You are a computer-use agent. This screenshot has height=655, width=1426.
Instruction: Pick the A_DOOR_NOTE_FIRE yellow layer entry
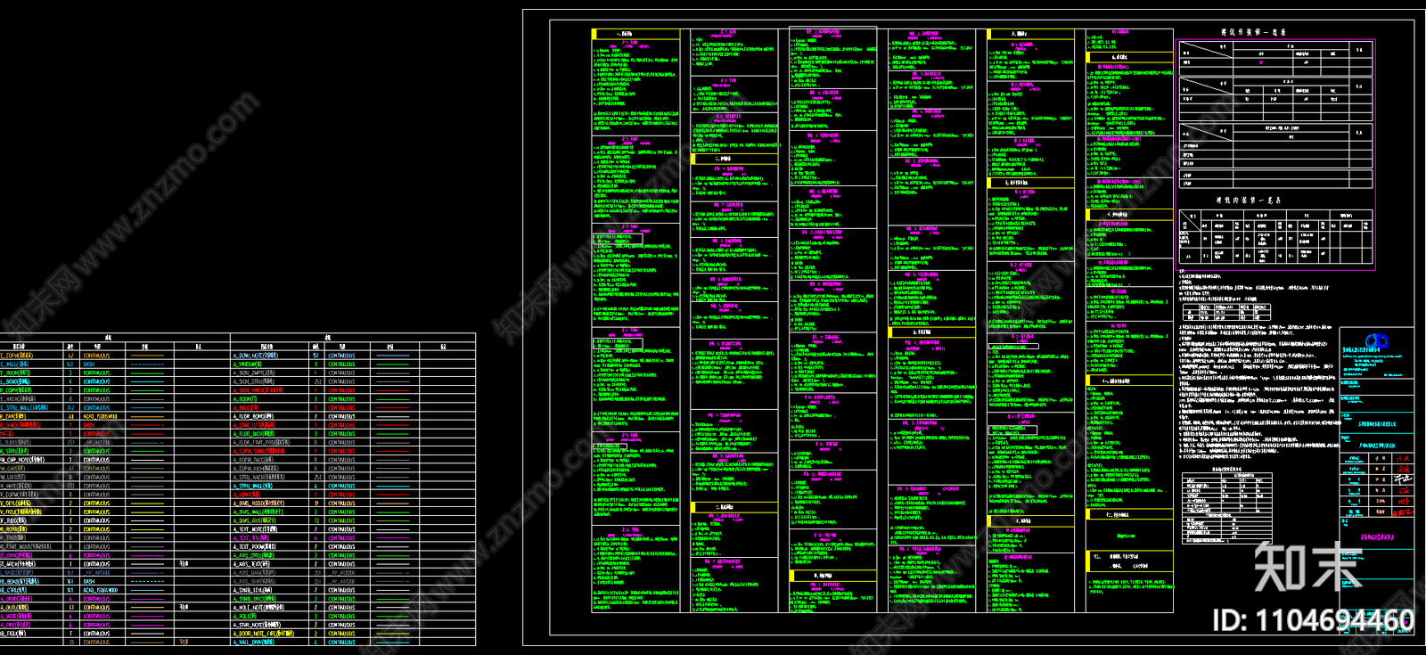coord(264,634)
